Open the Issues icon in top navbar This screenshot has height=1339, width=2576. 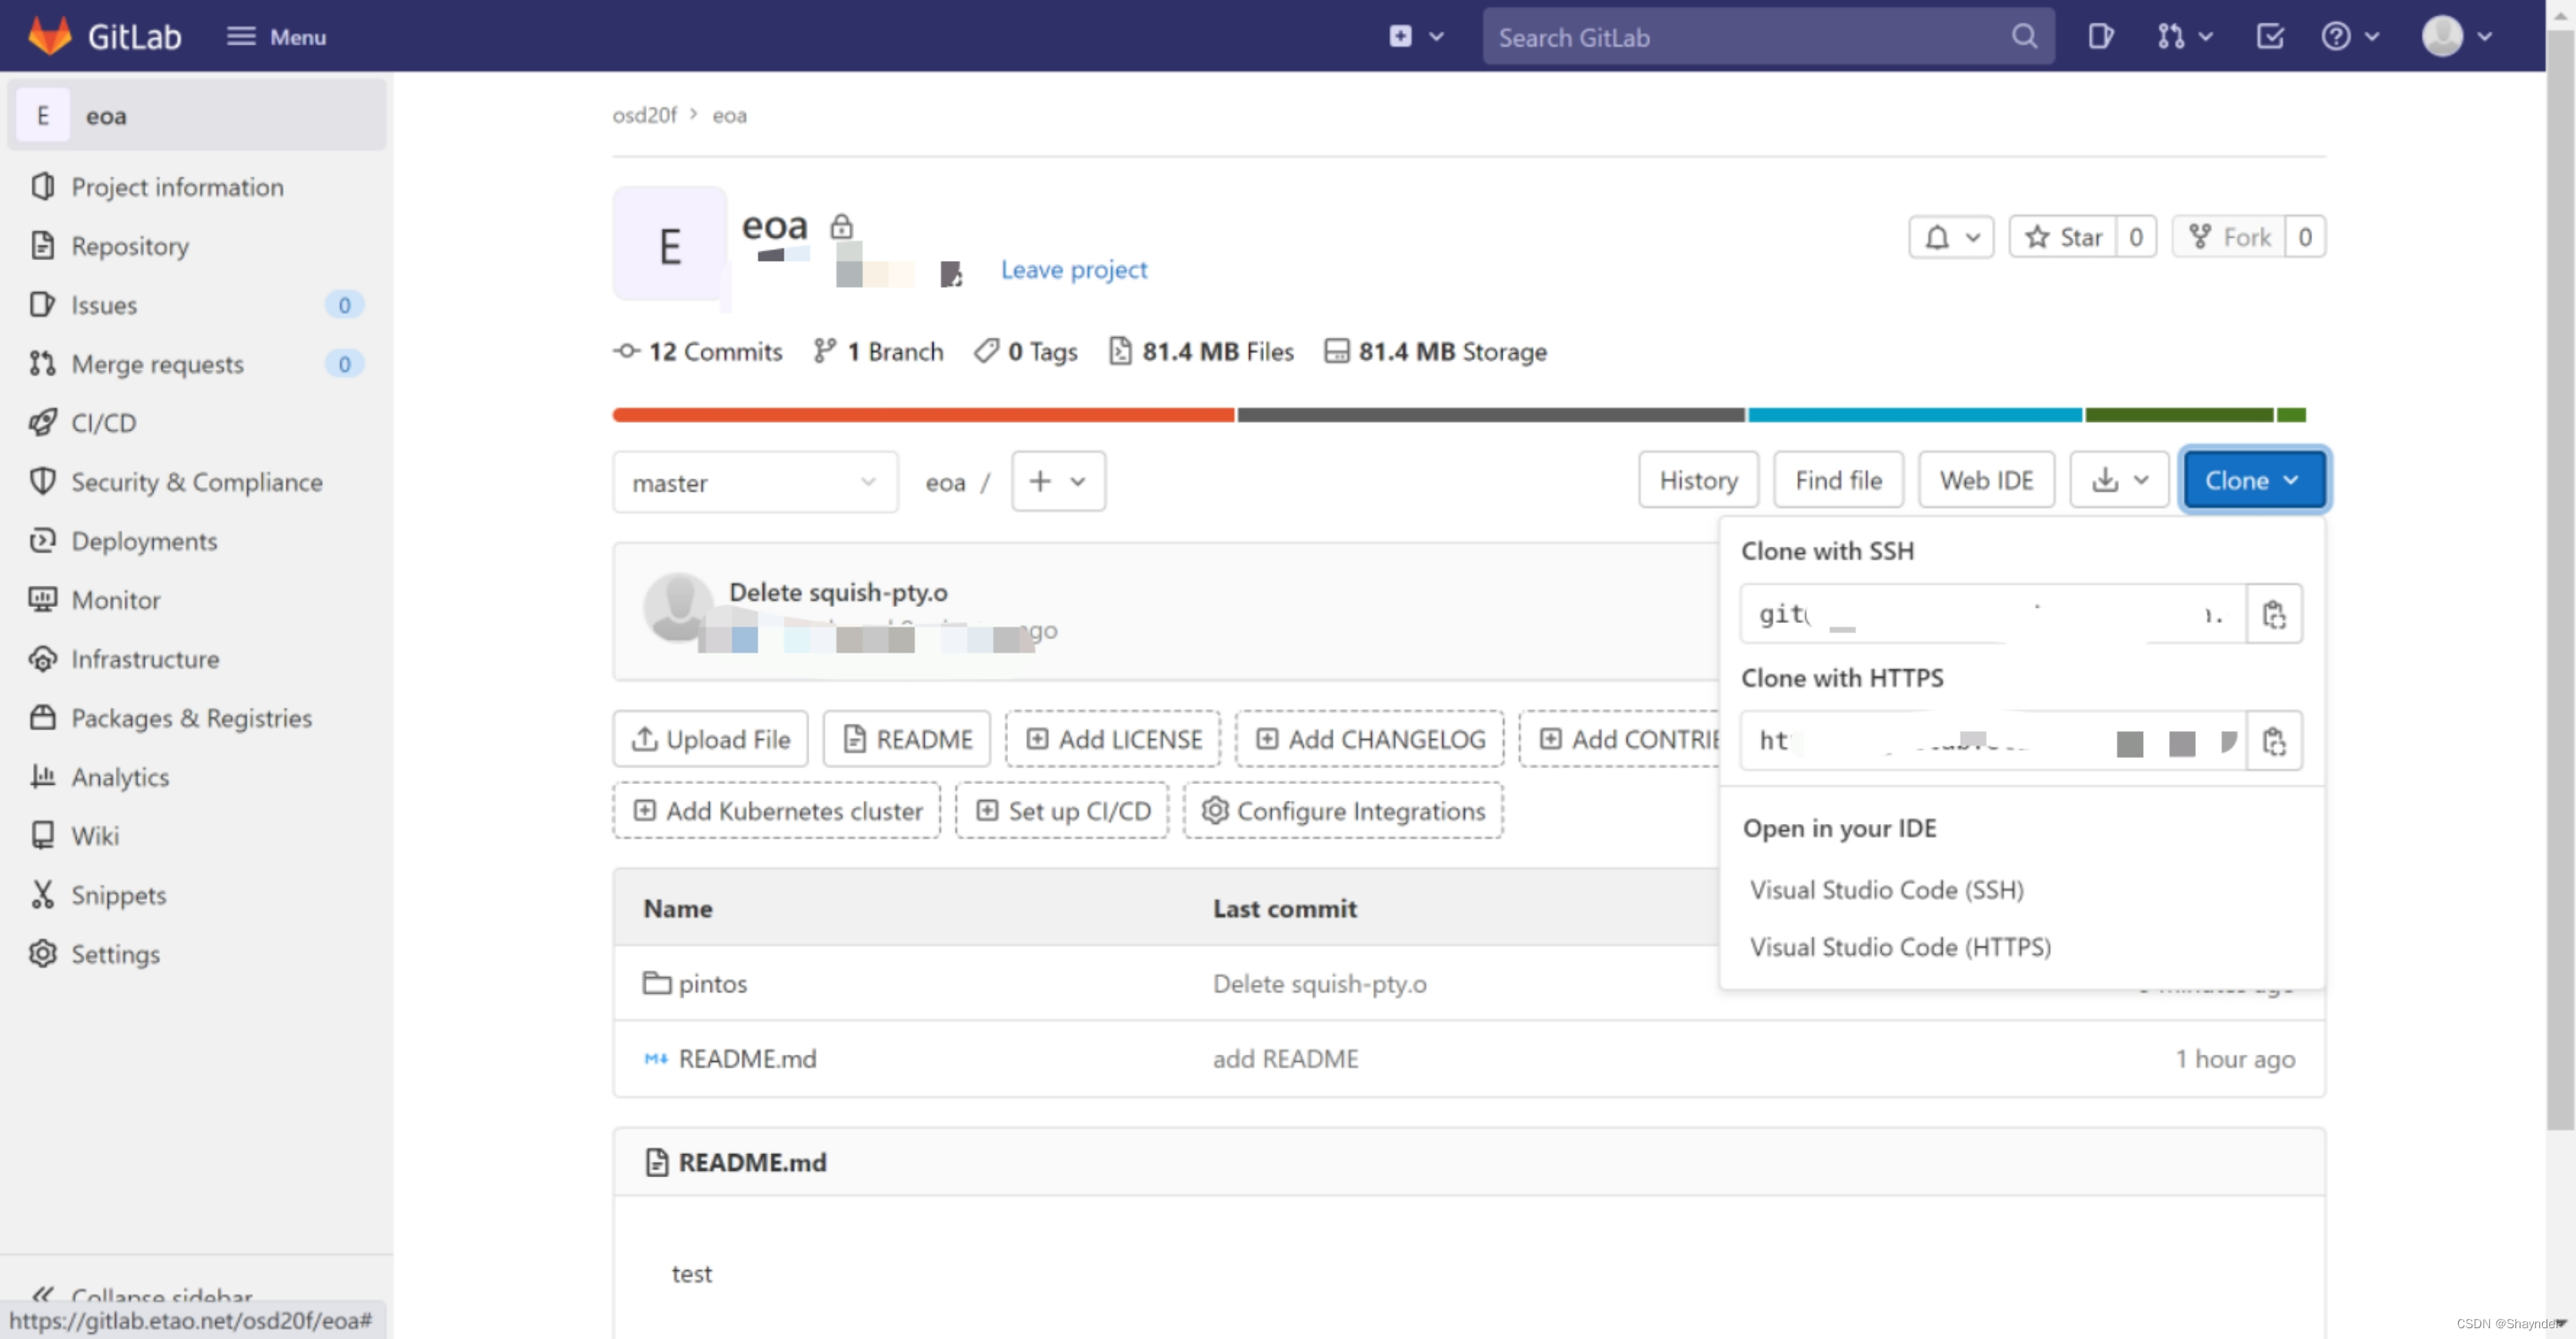(2100, 37)
